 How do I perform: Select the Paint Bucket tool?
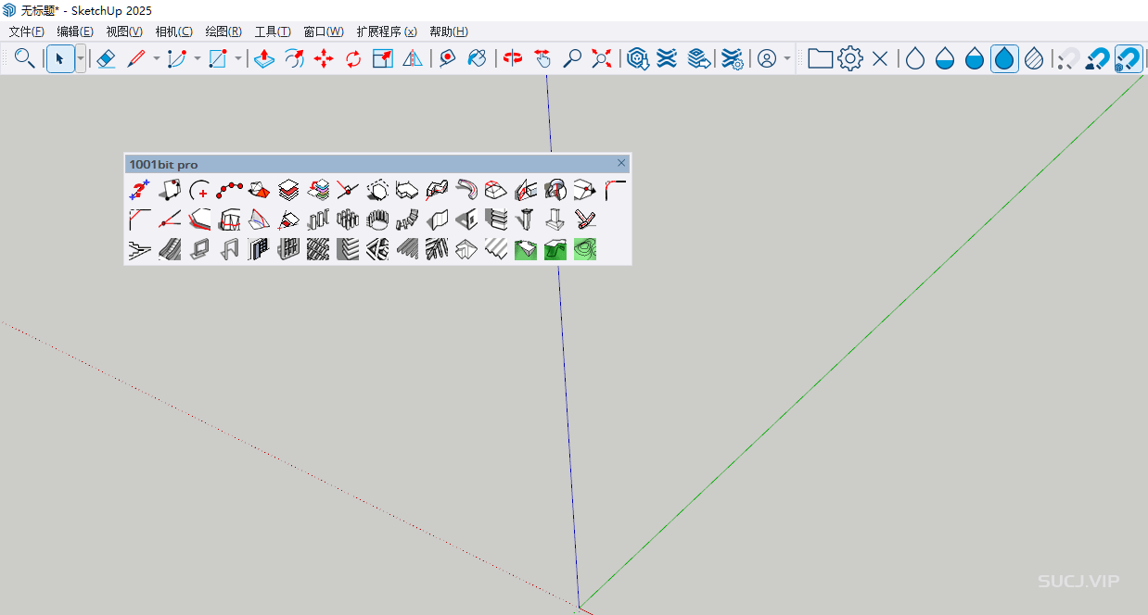(478, 58)
